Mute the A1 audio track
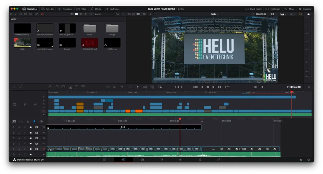The image size is (323, 174). (31, 154)
